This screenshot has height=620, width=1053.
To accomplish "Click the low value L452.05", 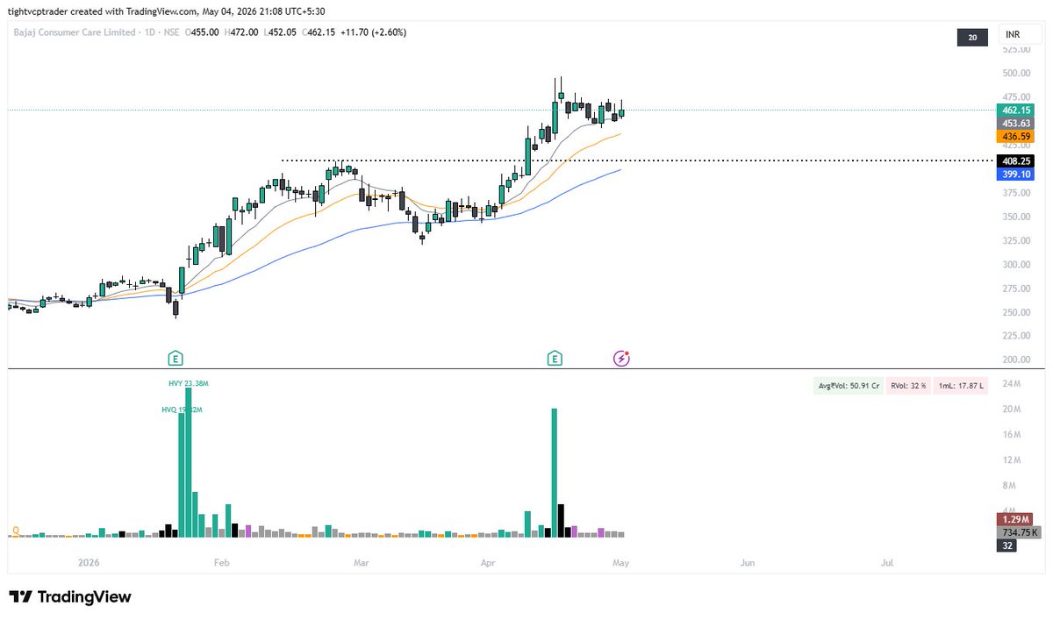I will pyautogui.click(x=279, y=32).
